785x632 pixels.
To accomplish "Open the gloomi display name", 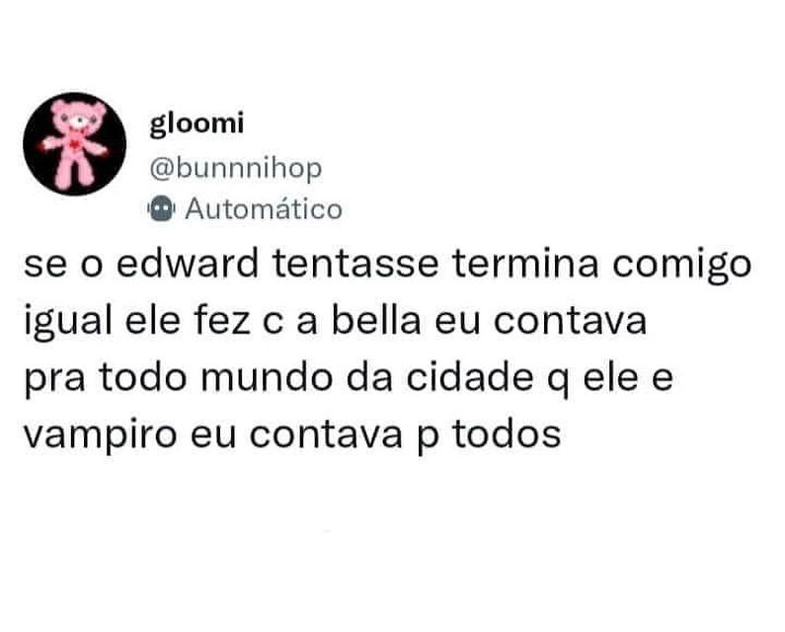I will point(196,123).
